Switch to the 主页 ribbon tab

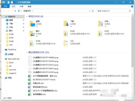(x=13, y=6)
